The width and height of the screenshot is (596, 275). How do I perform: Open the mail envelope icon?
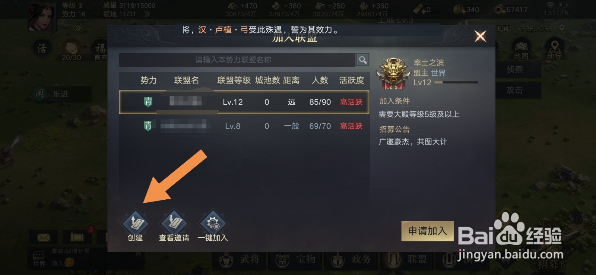(44, 237)
